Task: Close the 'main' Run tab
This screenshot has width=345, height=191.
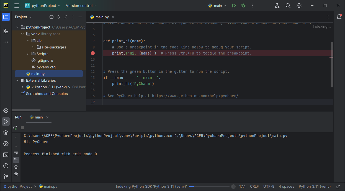Action: click(x=47, y=117)
